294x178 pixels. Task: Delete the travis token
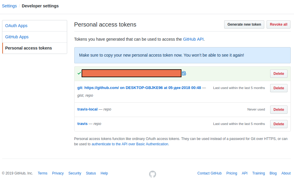coord(279,124)
